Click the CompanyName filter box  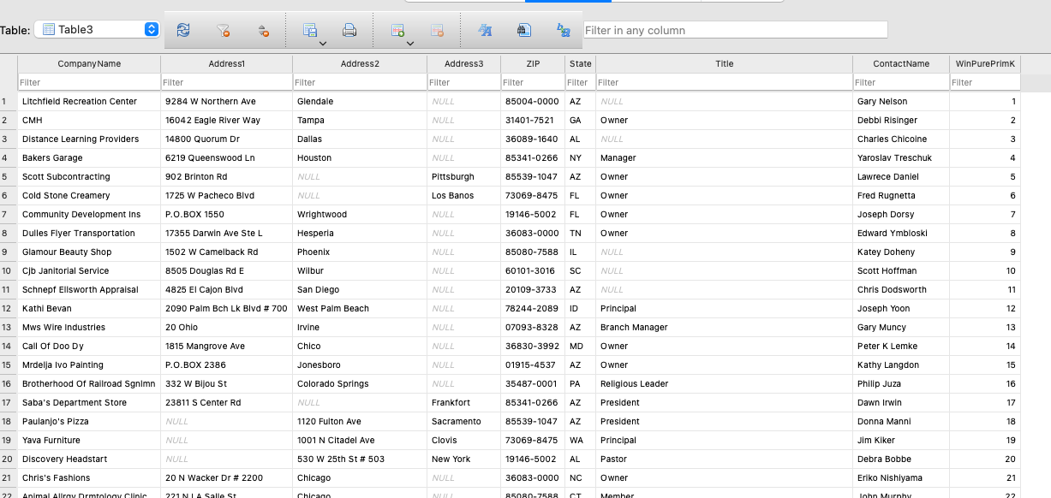point(89,82)
